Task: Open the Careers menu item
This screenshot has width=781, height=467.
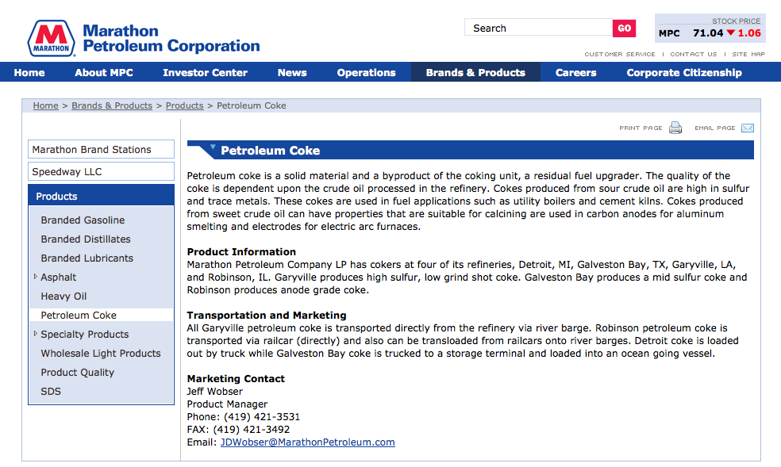Action: point(575,73)
